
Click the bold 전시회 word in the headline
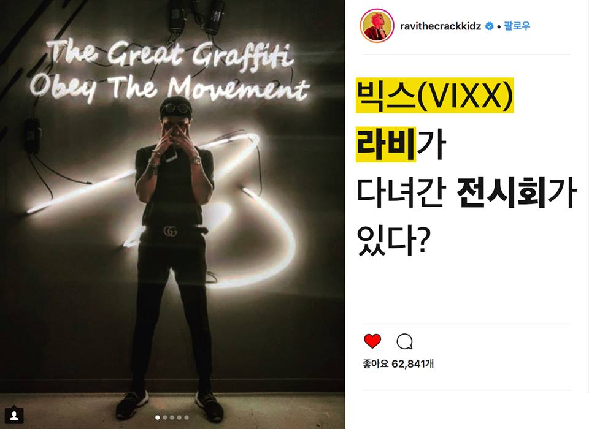click(502, 193)
